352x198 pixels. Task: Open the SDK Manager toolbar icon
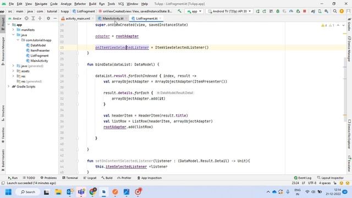[326, 11]
